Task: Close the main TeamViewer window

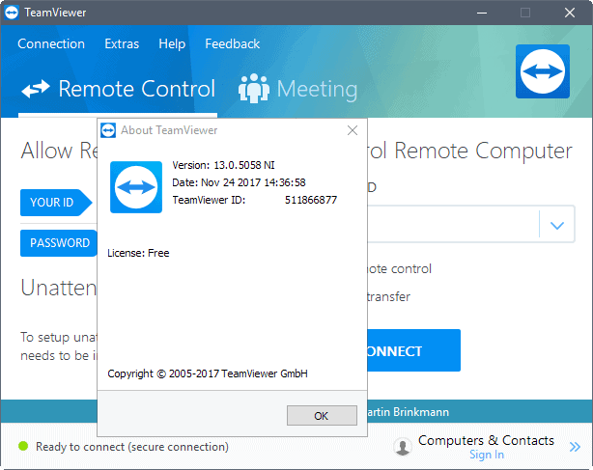Action: [x=570, y=13]
